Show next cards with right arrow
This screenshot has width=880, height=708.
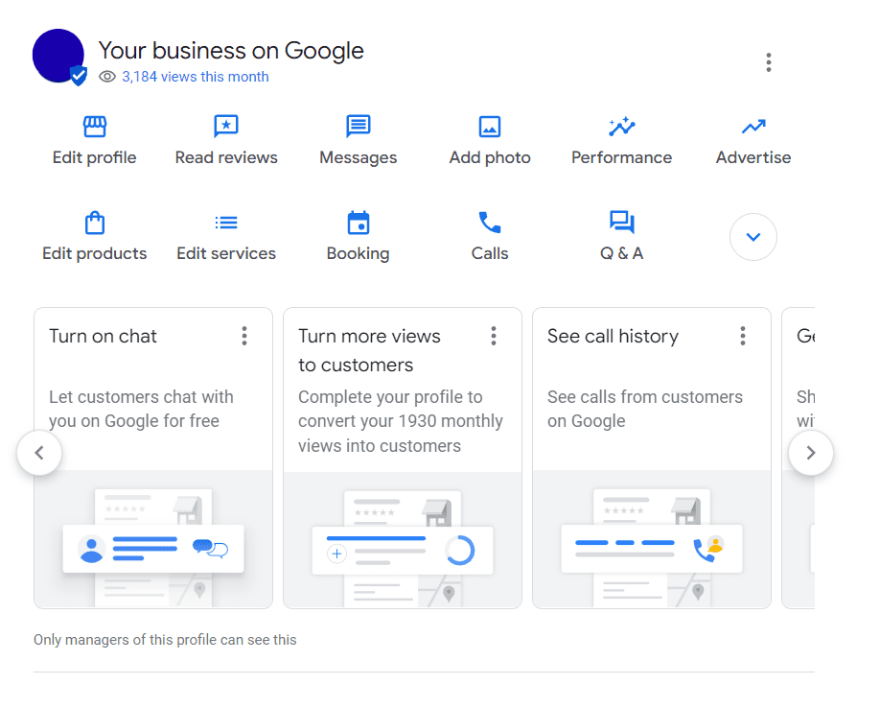point(810,453)
